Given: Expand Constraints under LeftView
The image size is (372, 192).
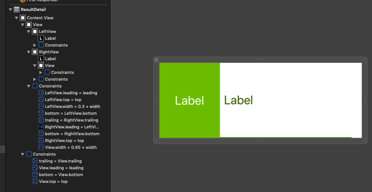Looking at the screenshot, I should click(x=34, y=45).
